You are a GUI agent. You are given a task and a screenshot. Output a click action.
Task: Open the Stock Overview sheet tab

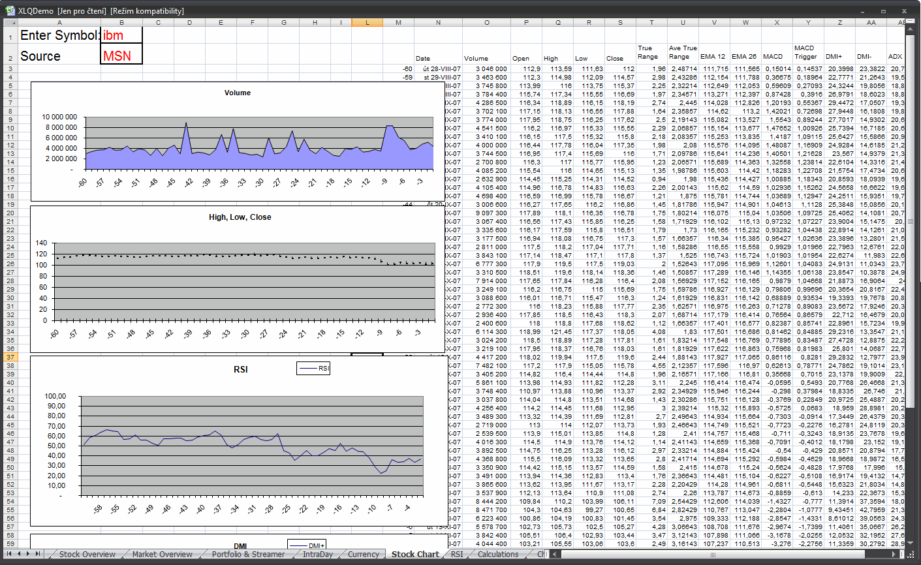87,555
